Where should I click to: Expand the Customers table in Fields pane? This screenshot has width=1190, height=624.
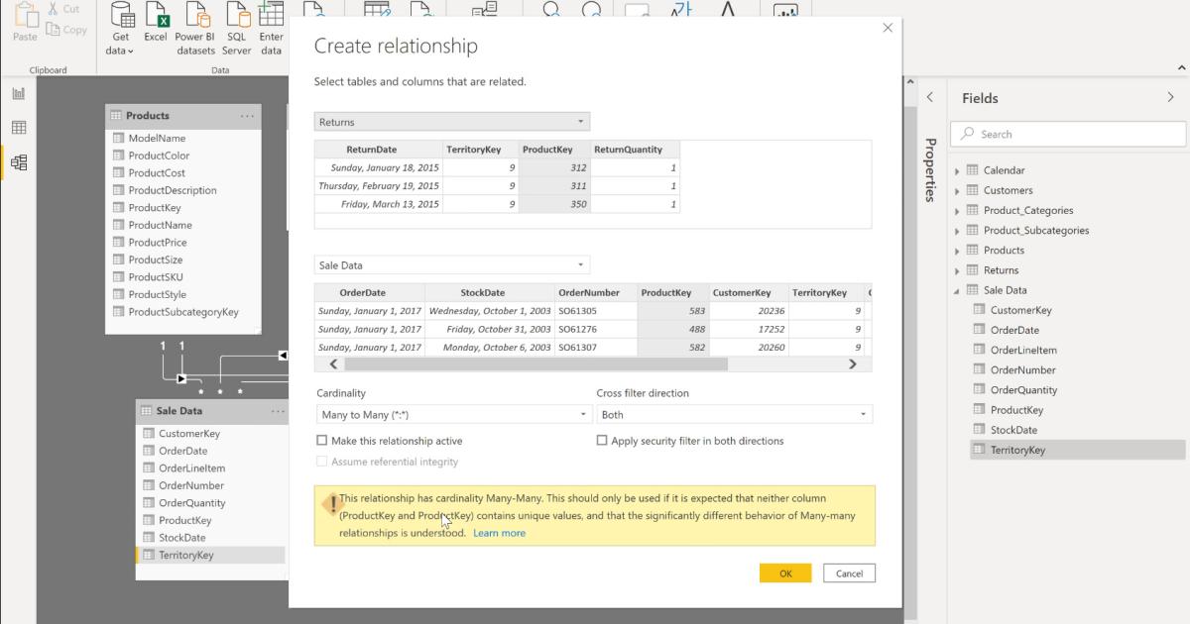957,189
